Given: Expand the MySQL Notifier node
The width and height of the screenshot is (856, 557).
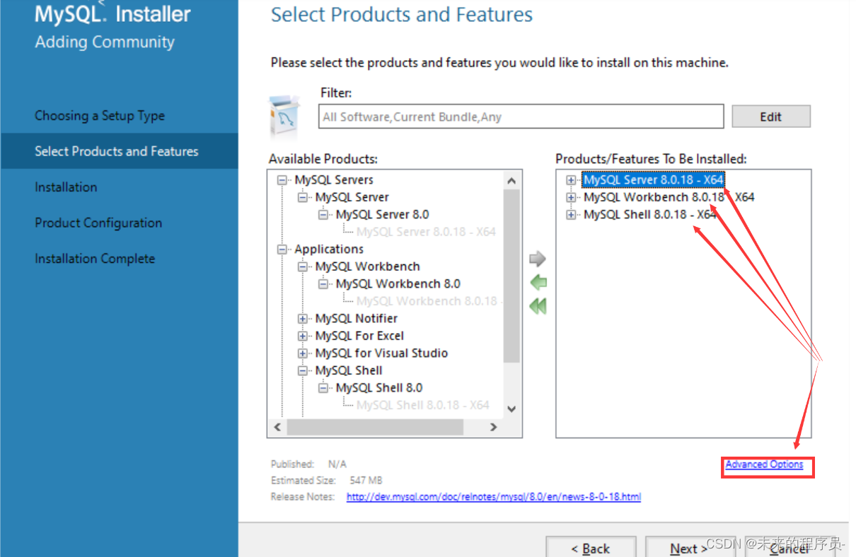Looking at the screenshot, I should click(303, 319).
